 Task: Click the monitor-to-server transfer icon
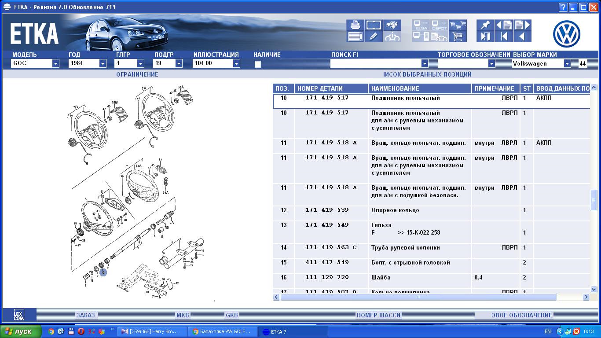pyautogui.click(x=421, y=37)
